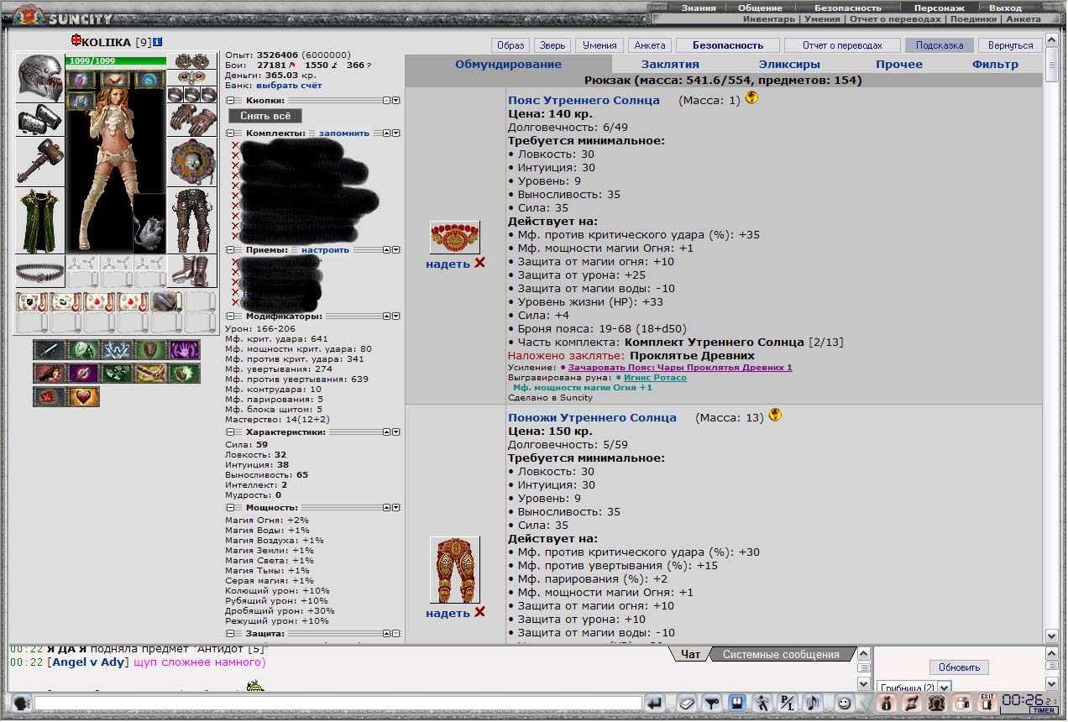Click the выбрать счёт bank link

289,86
